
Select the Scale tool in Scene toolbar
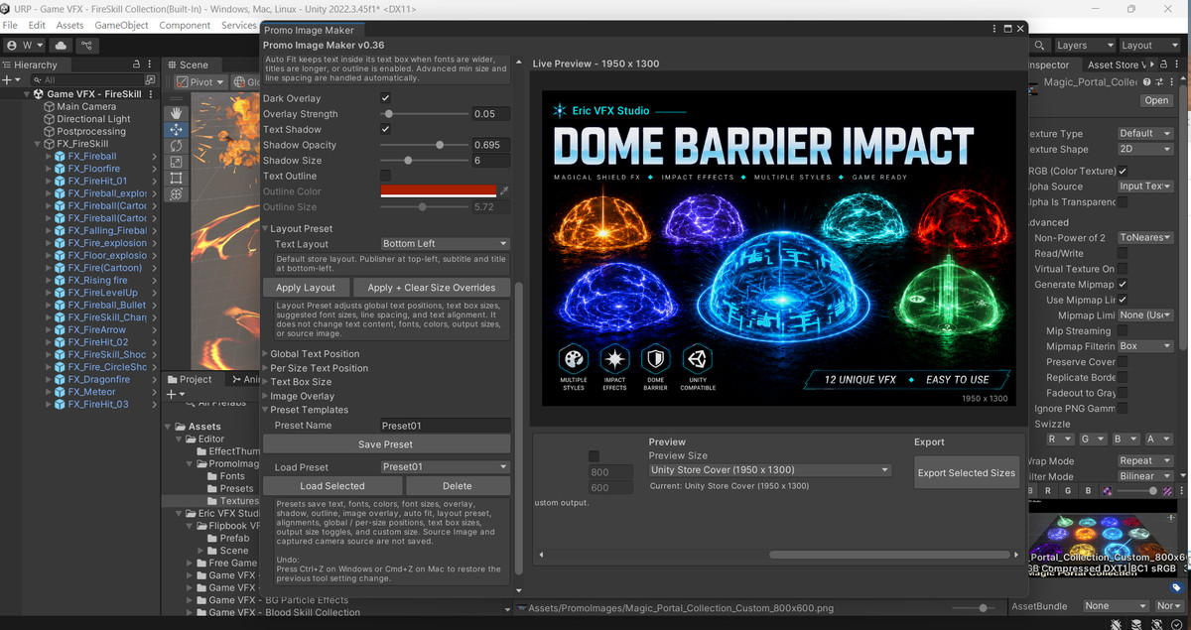pyautogui.click(x=176, y=162)
